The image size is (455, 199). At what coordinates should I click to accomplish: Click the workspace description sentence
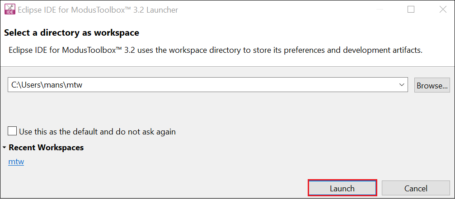[216, 50]
